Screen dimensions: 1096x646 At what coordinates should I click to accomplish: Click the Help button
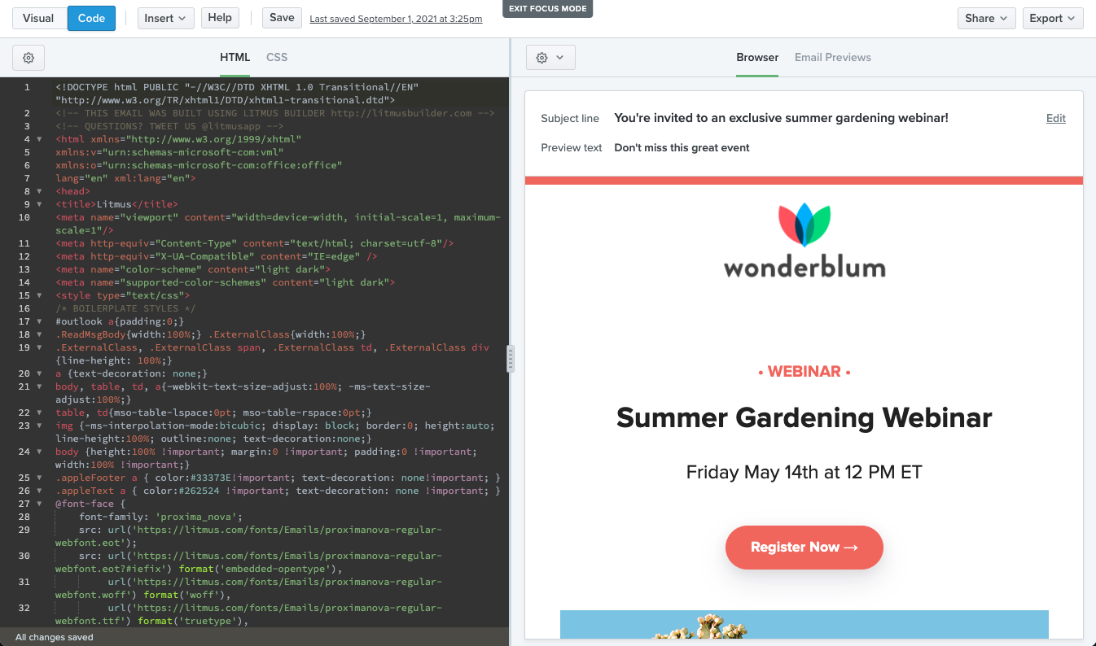(x=220, y=18)
